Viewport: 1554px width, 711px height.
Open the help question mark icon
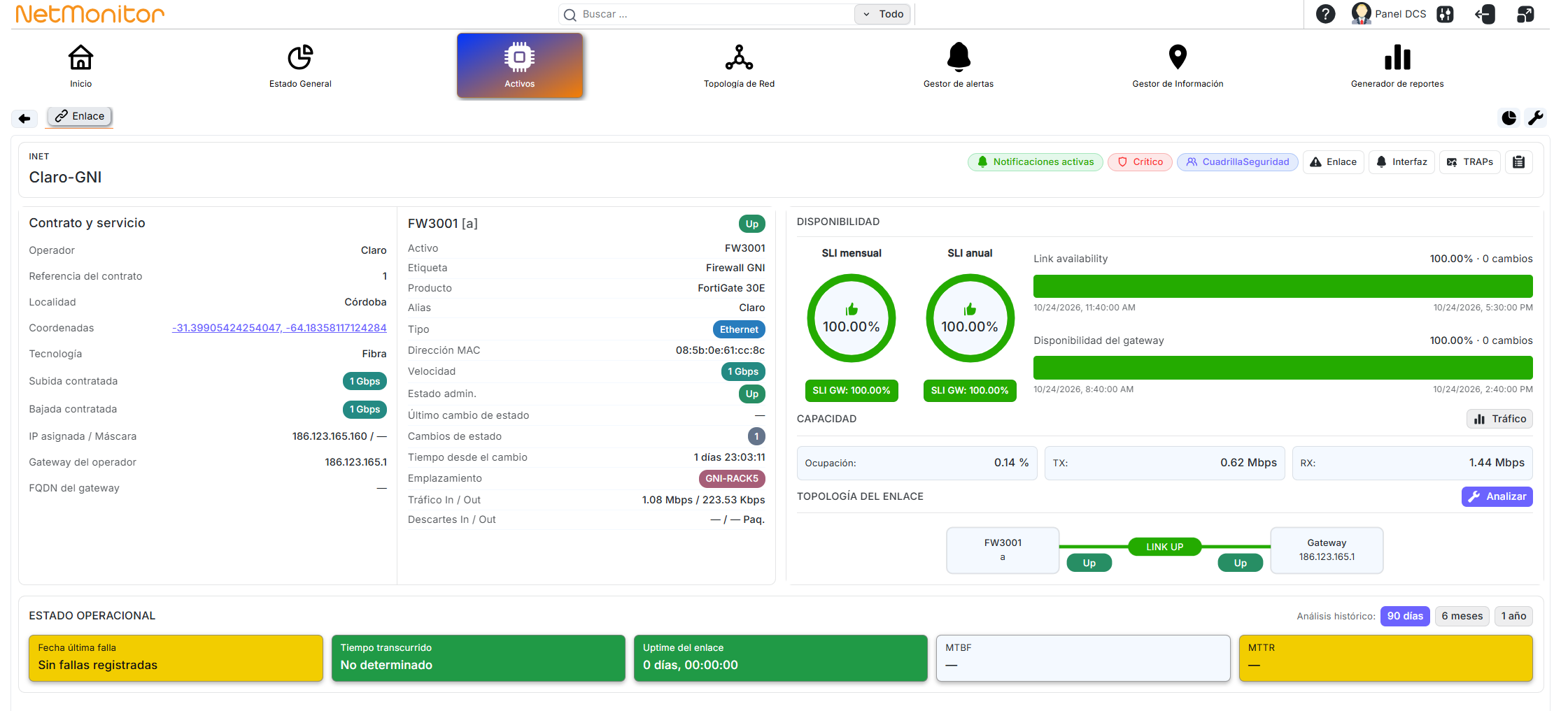click(x=1325, y=14)
